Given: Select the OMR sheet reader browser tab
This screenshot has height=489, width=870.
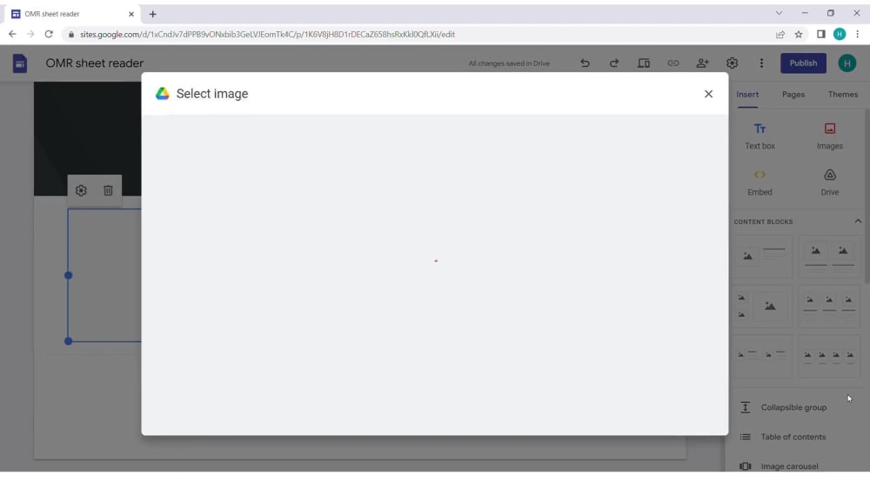Looking at the screenshot, I should pos(72,15).
